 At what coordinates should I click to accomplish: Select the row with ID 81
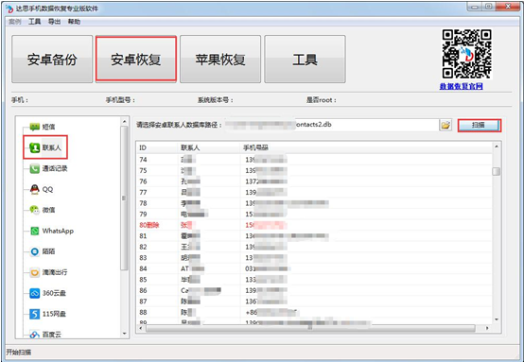click(x=314, y=236)
